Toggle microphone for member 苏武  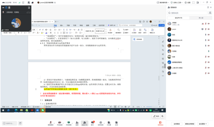tap(206, 35)
